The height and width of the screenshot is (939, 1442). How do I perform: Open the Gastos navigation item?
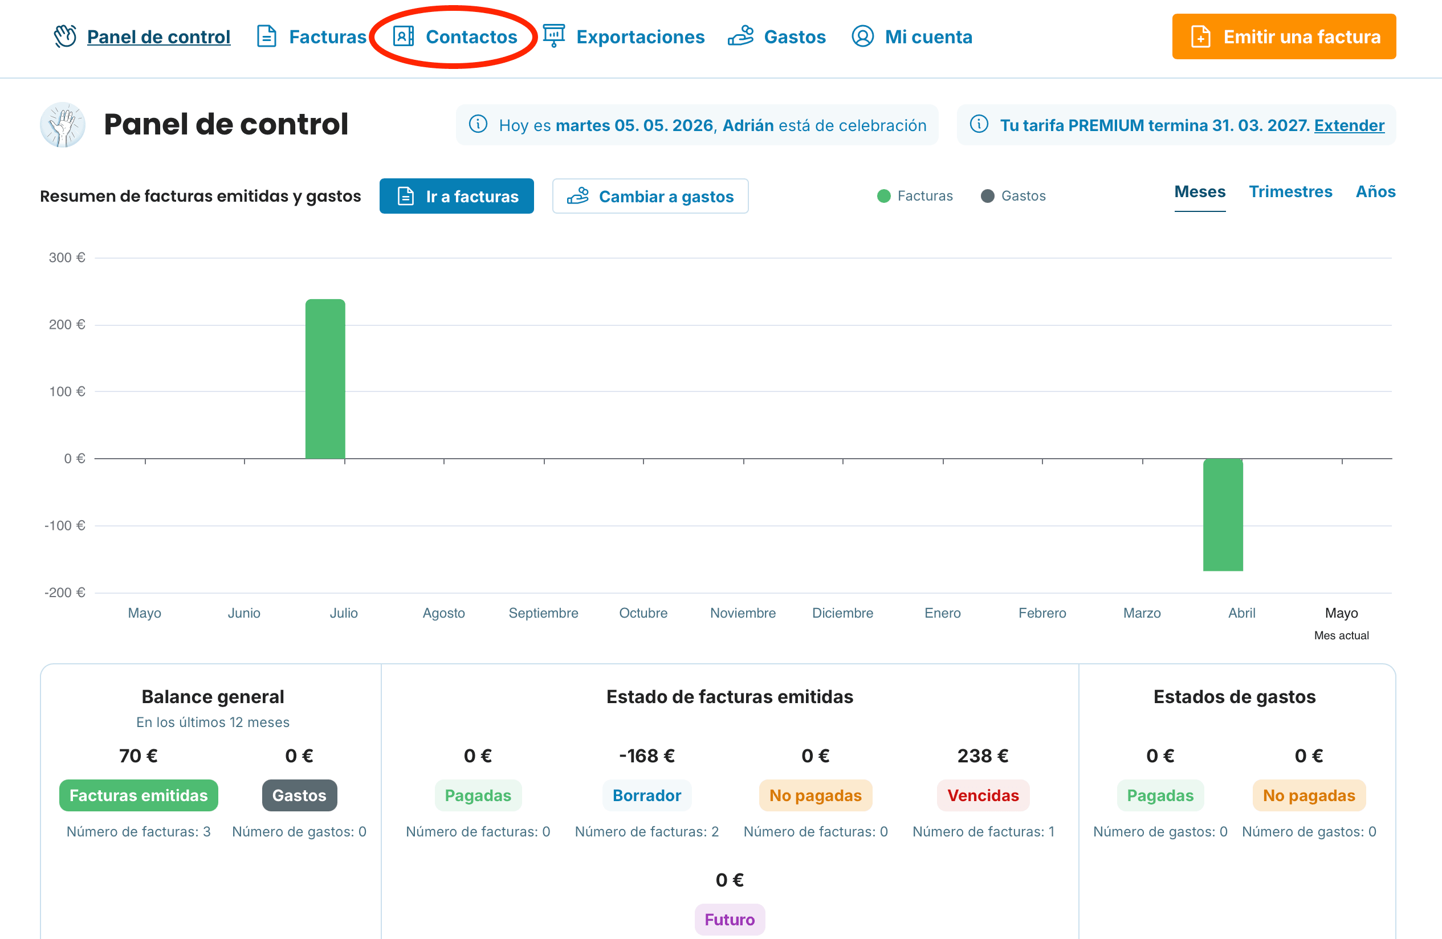(795, 37)
